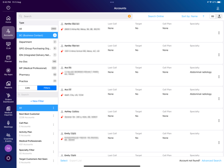The height and width of the screenshot is (168, 224).
Task: Tap the DA user avatar
Action: pyautogui.click(x=8, y=148)
